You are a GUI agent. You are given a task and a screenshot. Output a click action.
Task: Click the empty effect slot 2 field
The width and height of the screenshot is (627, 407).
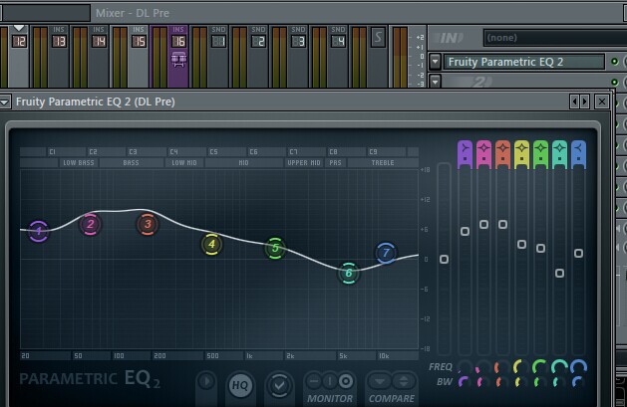[524, 82]
